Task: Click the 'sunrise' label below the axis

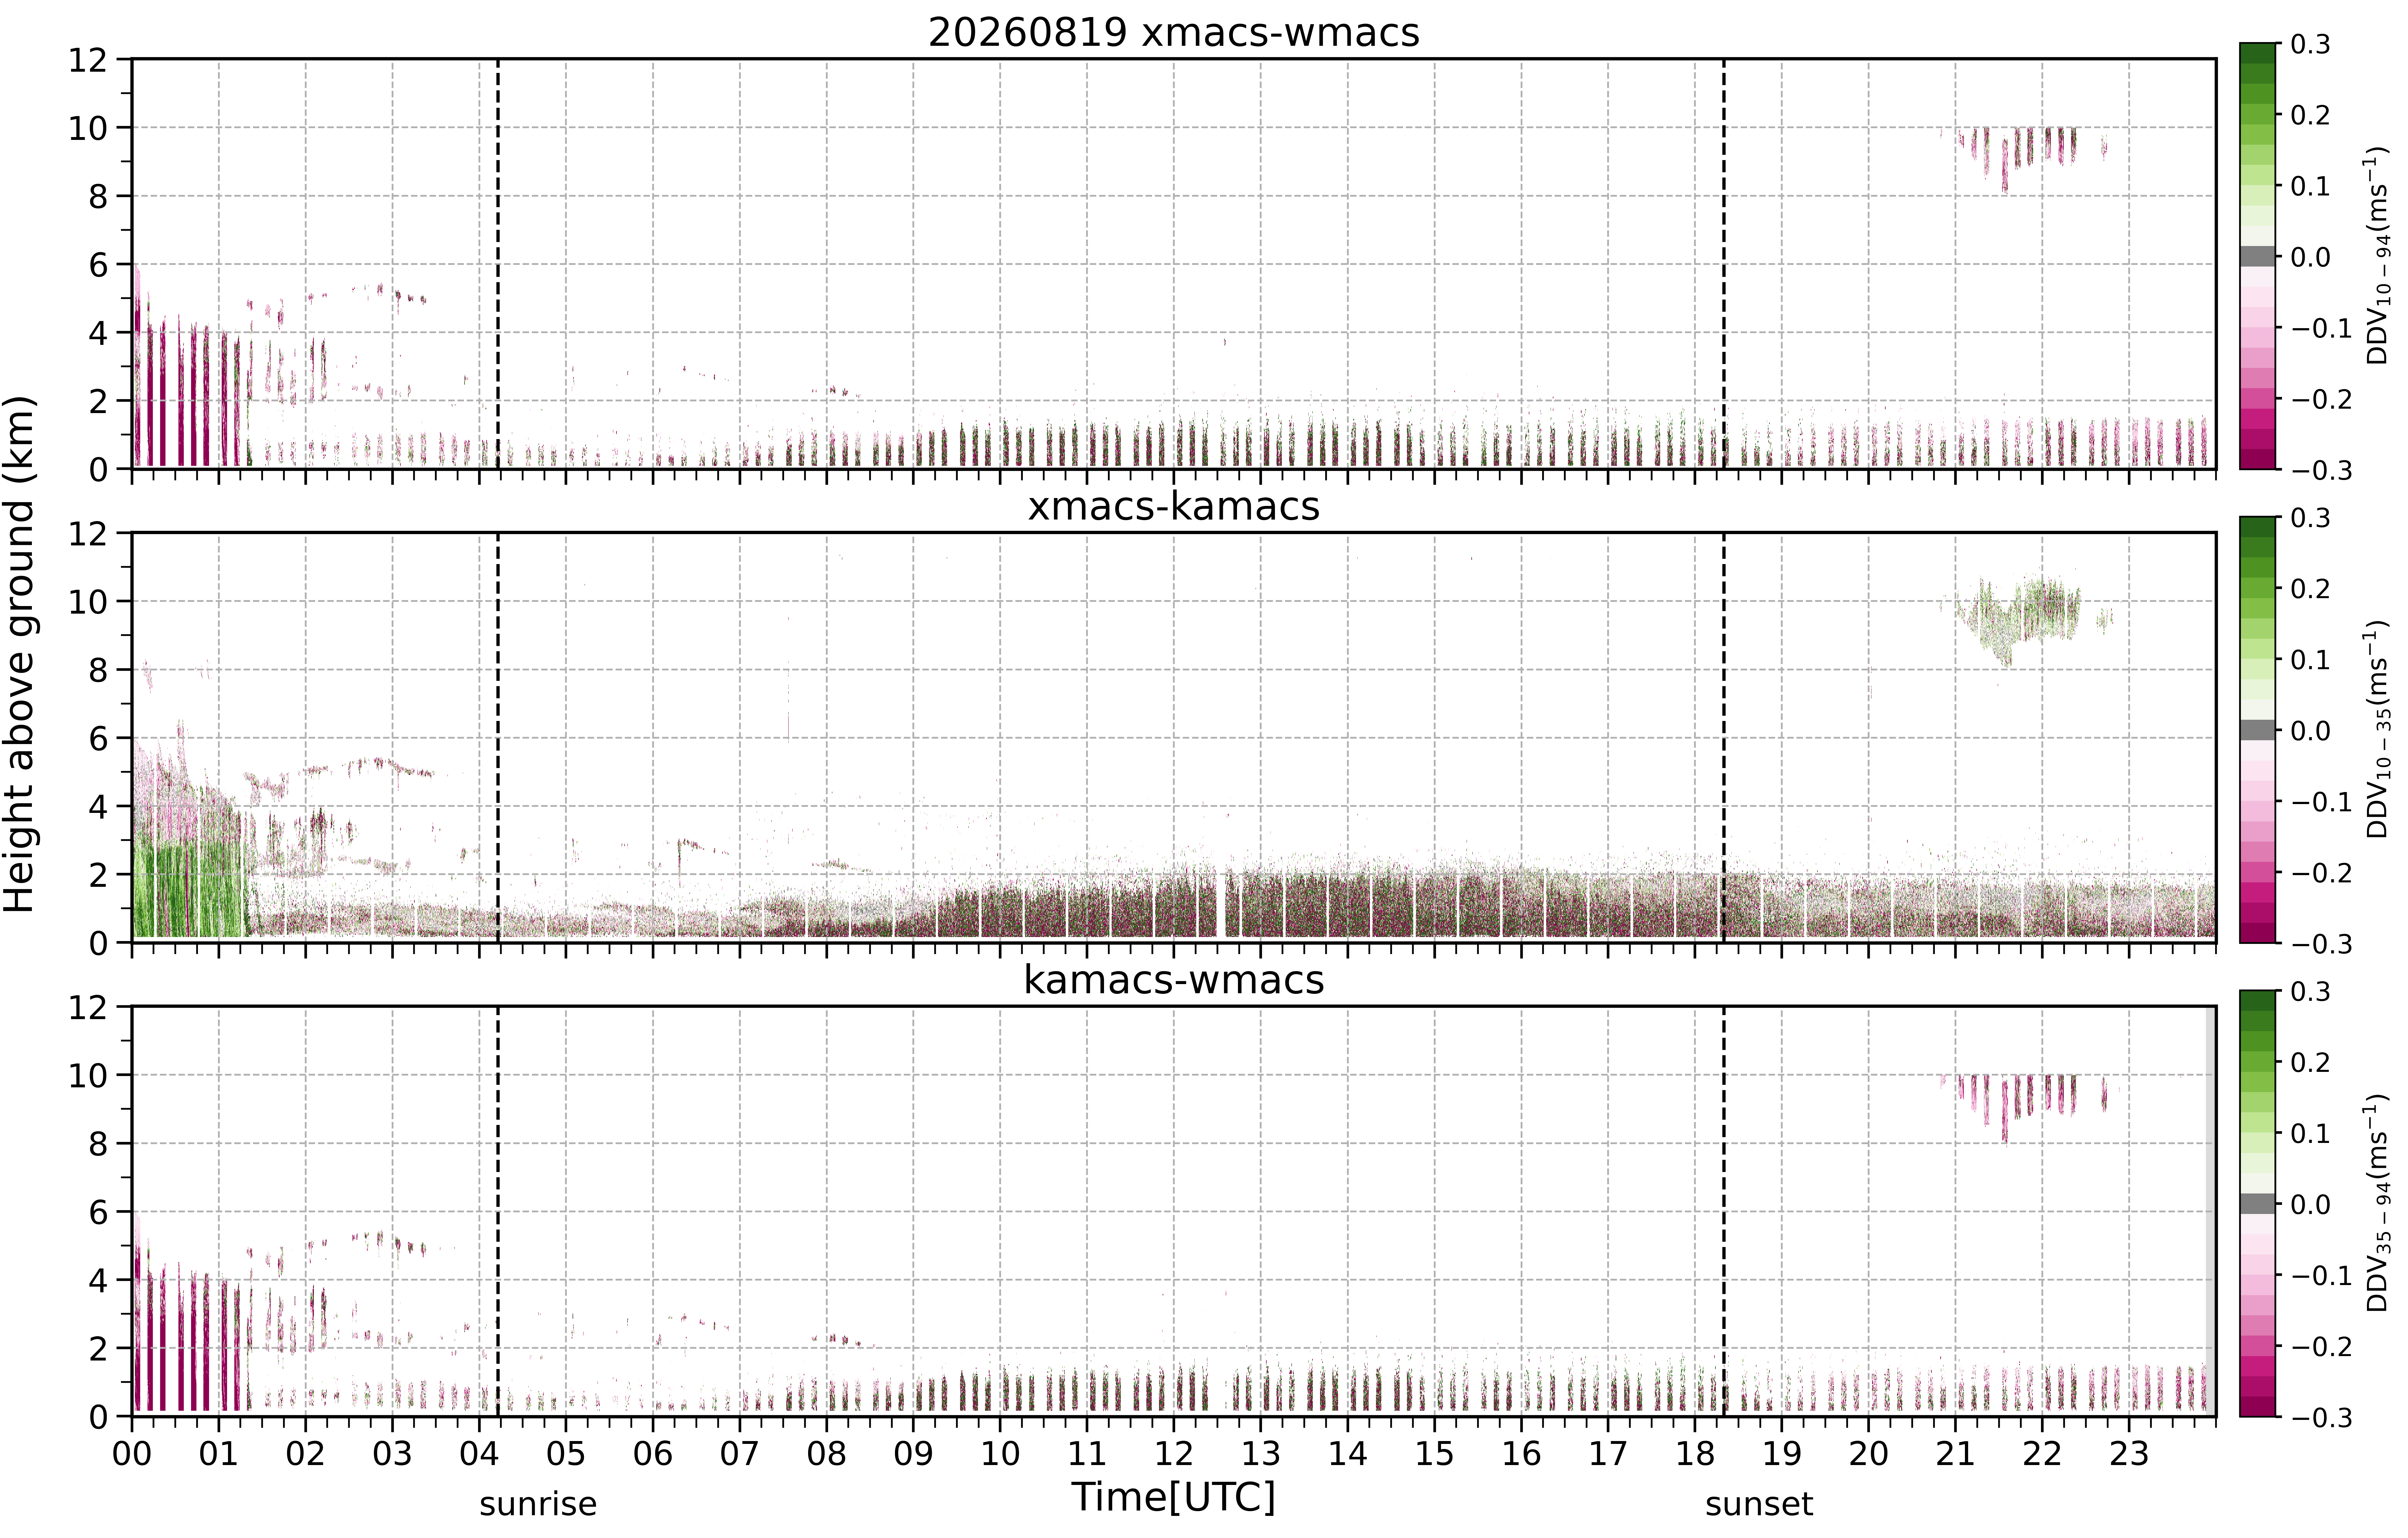Action: [538, 1504]
